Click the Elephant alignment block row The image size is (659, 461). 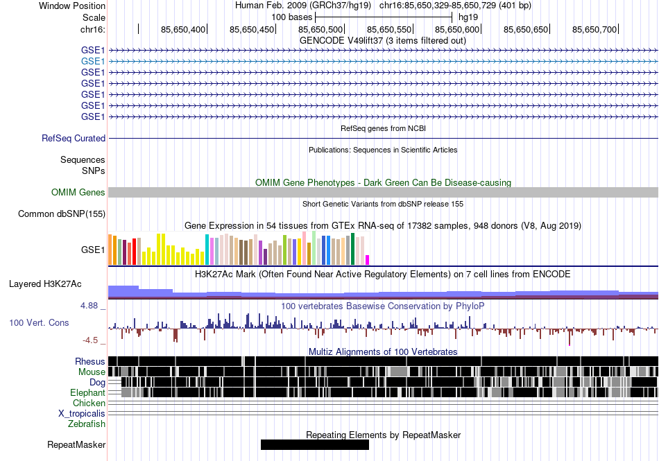(x=384, y=392)
